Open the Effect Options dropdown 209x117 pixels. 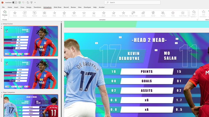[194, 14]
